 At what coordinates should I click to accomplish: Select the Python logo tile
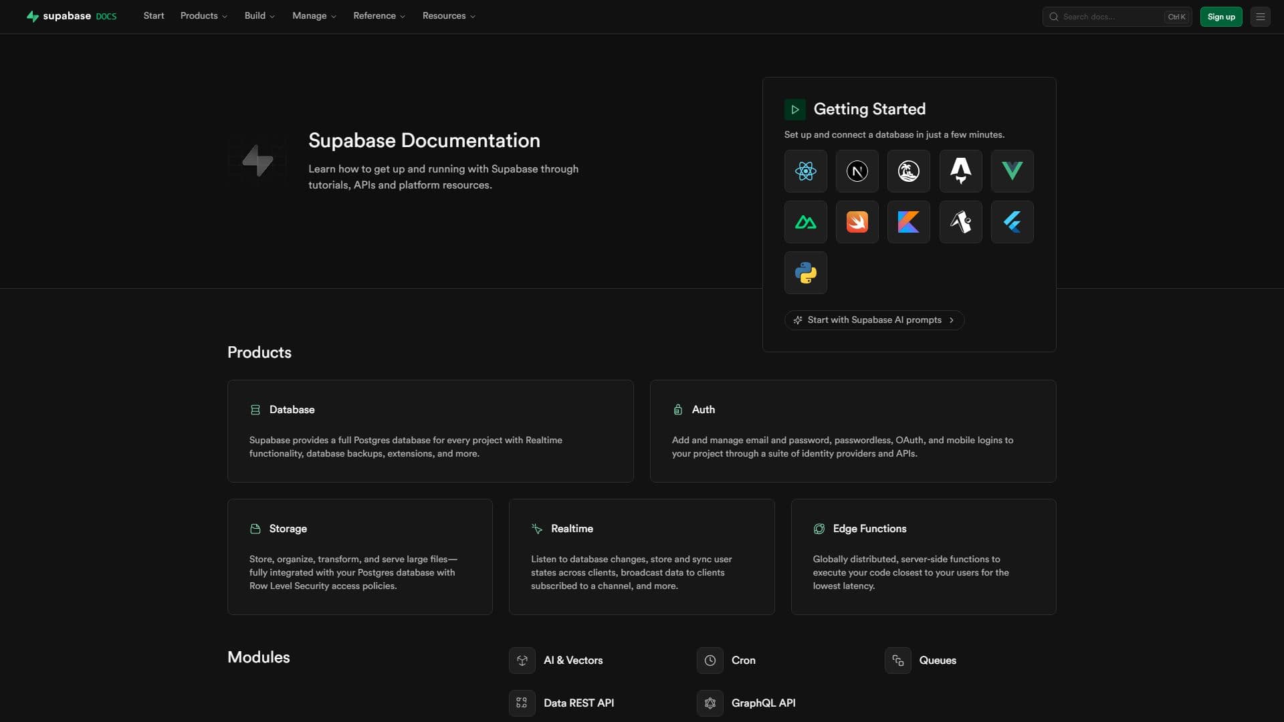click(805, 273)
